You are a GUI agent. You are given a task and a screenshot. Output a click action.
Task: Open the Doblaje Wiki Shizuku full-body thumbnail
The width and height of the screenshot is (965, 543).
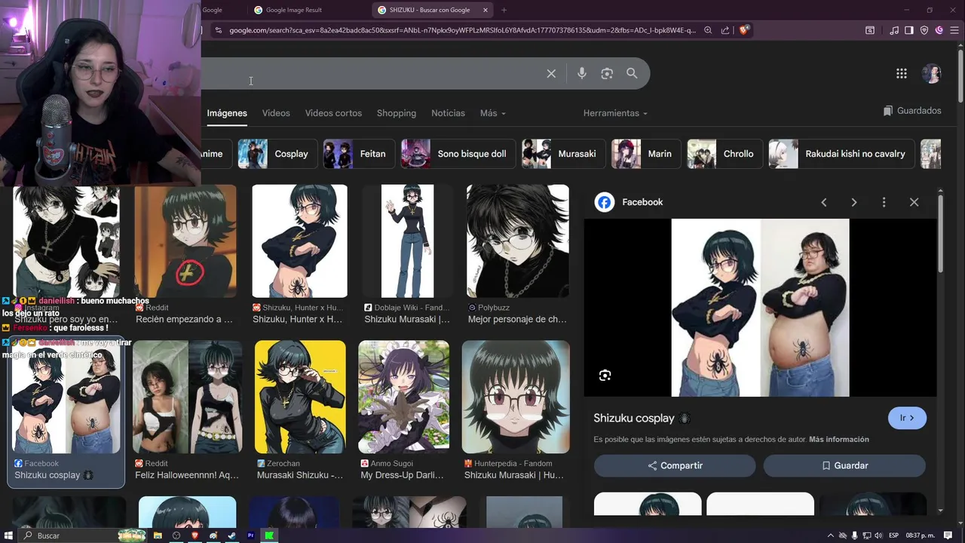(407, 241)
